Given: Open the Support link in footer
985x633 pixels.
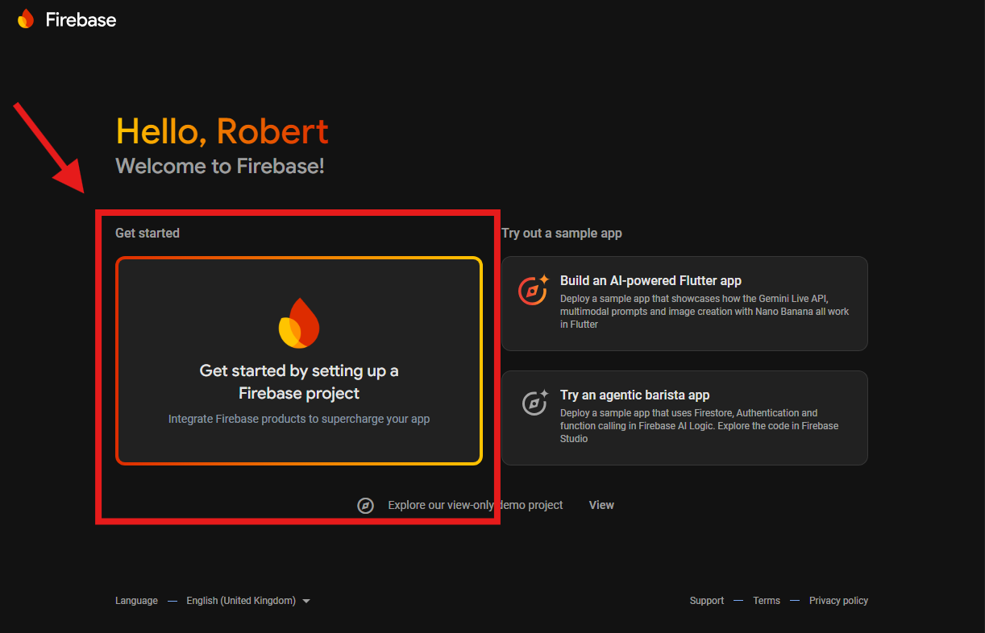Looking at the screenshot, I should coord(707,601).
